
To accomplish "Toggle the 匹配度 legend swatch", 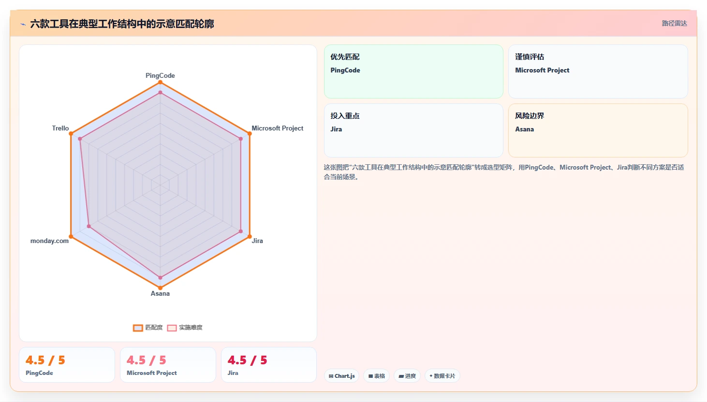I will point(138,328).
